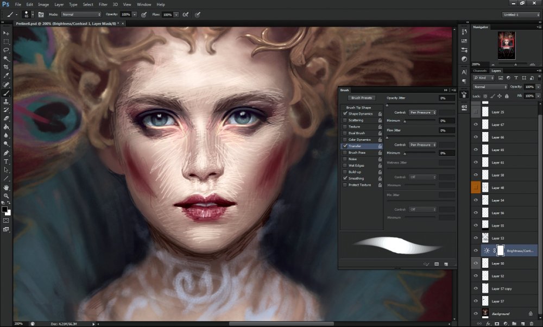Select Brush Tip Shape in the Brush panel
The width and height of the screenshot is (543, 327).
[358, 108]
